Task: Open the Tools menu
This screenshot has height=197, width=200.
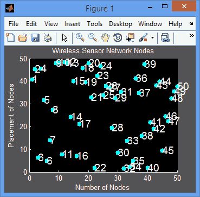Action: (x=95, y=24)
